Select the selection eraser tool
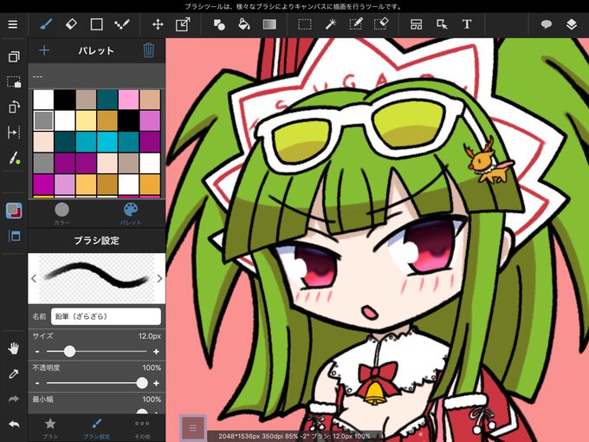 tap(381, 24)
